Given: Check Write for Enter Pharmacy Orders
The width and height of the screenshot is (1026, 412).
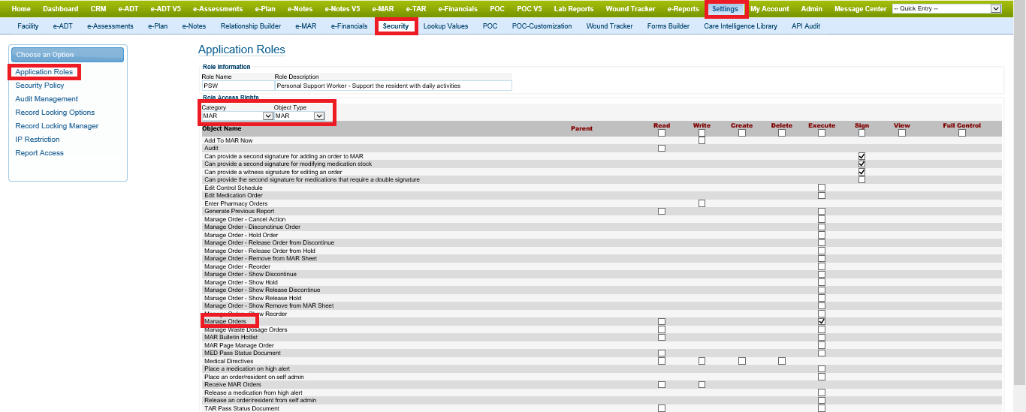Looking at the screenshot, I should pyautogui.click(x=702, y=203).
